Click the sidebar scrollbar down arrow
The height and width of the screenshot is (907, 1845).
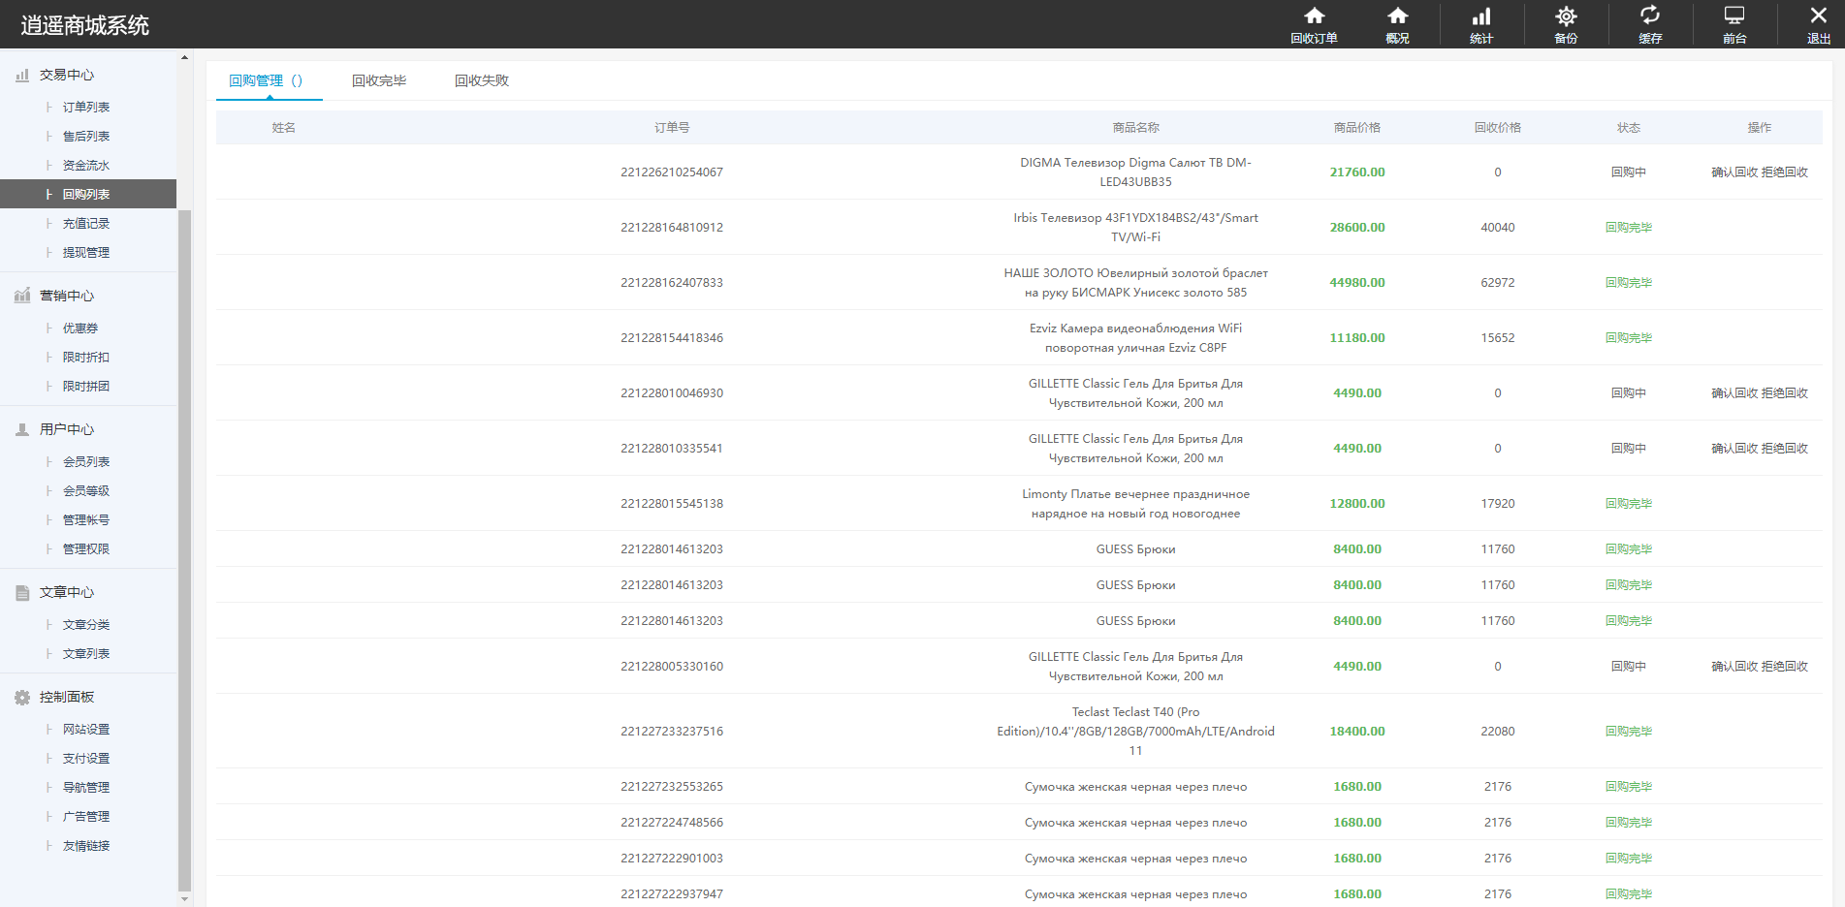click(x=184, y=898)
